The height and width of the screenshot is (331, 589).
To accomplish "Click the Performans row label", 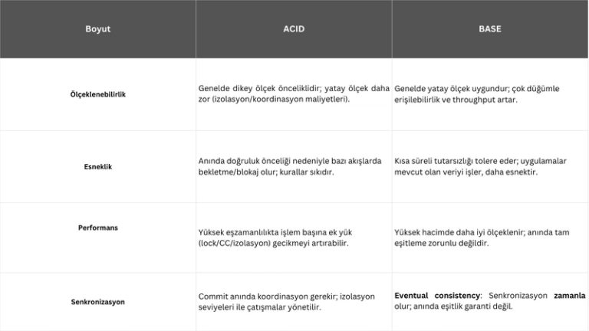I will click(97, 228).
